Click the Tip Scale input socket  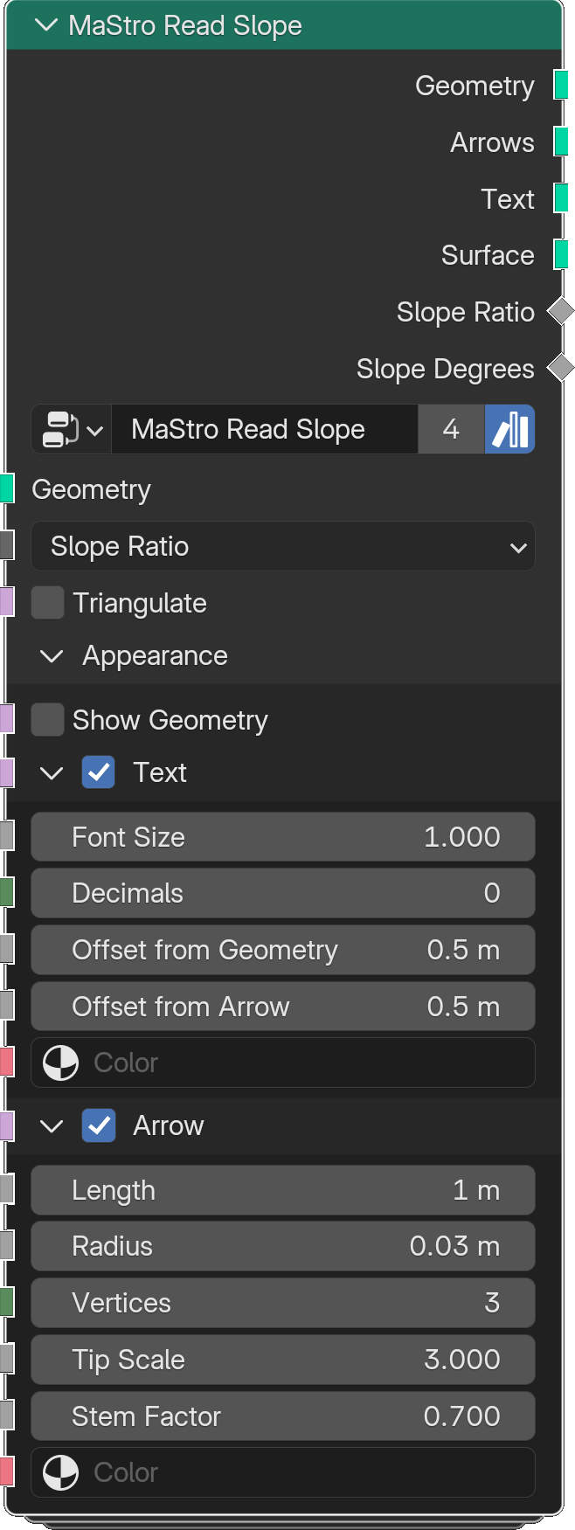click(x=7, y=1359)
